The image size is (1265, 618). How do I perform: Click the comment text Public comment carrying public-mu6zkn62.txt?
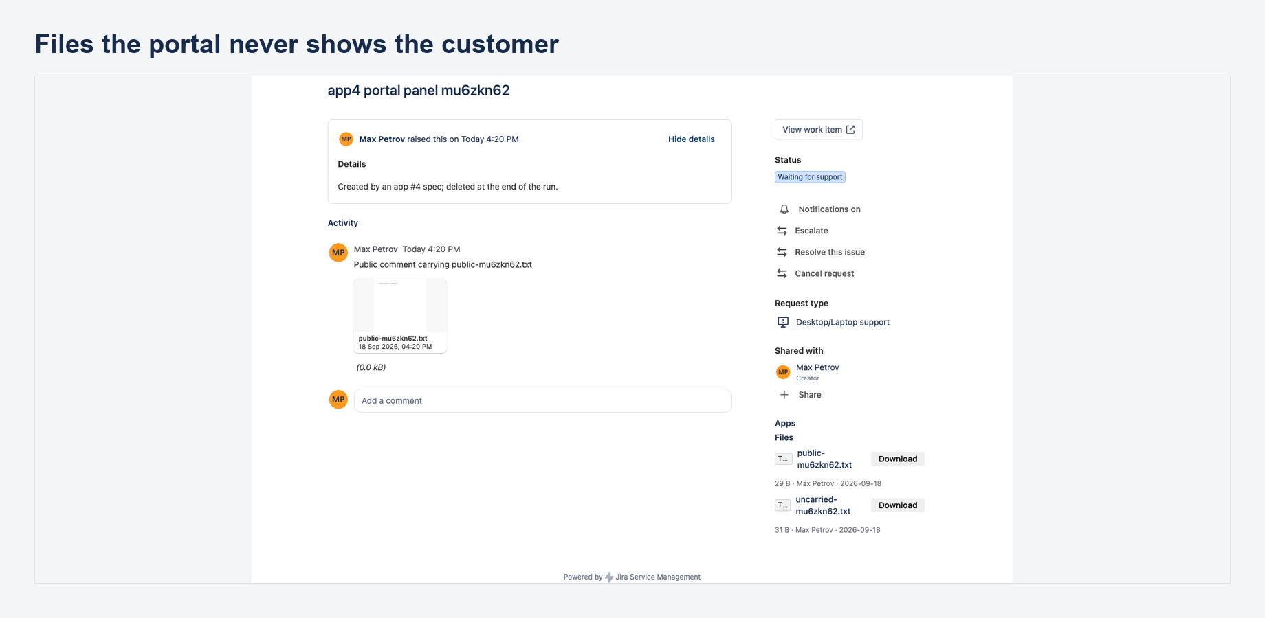[x=443, y=265]
